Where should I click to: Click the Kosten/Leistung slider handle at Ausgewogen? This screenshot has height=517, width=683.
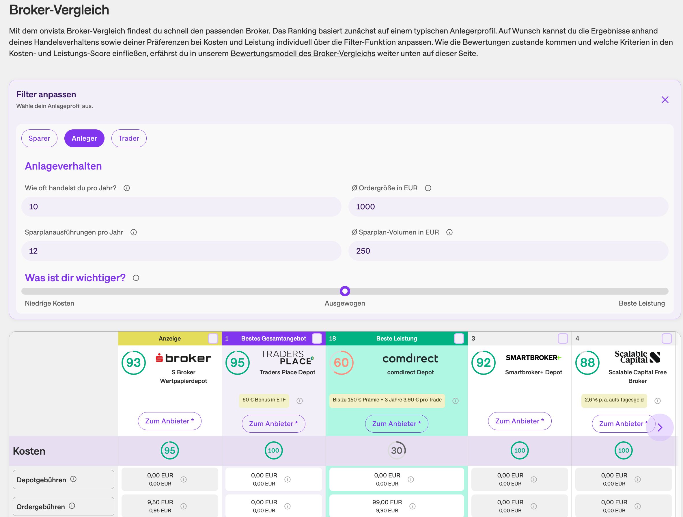(x=345, y=291)
